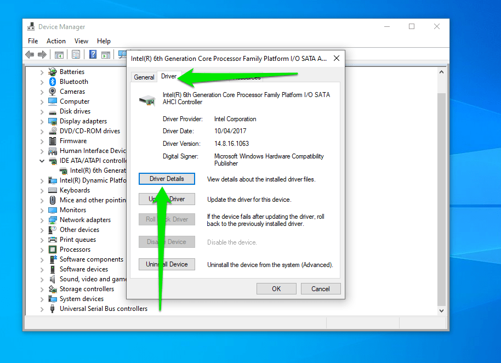The width and height of the screenshot is (501, 363).
Task: Click the DVD/CD-ROM drives category icon
Action: point(53,131)
